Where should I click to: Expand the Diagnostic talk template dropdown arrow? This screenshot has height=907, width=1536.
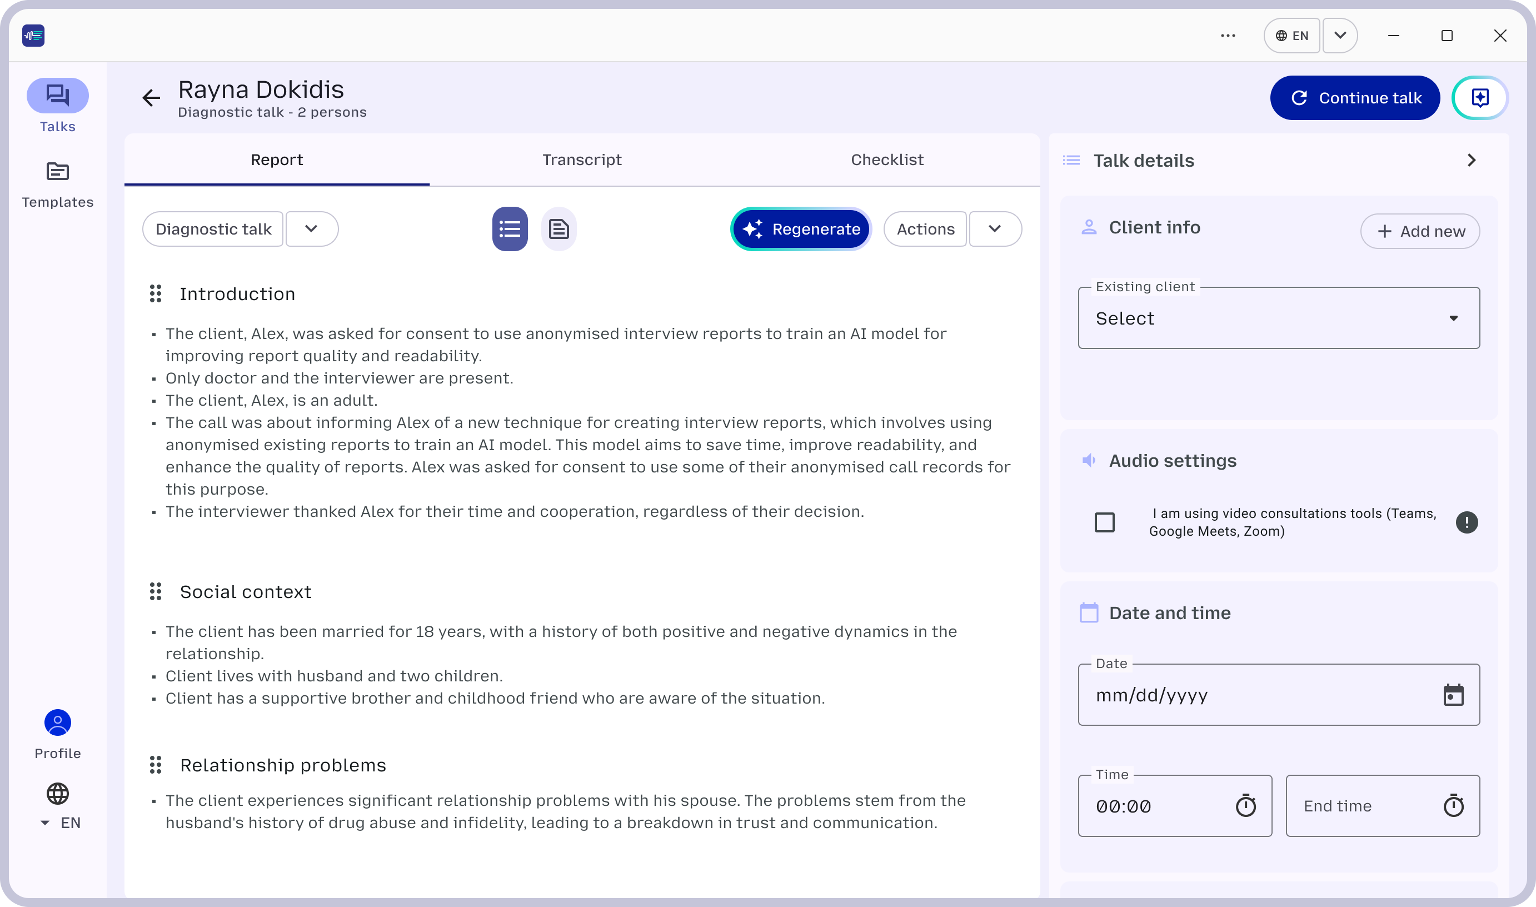tap(312, 229)
